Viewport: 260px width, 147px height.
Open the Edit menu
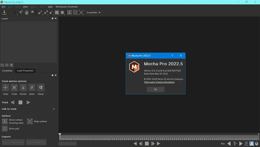point(10,7)
